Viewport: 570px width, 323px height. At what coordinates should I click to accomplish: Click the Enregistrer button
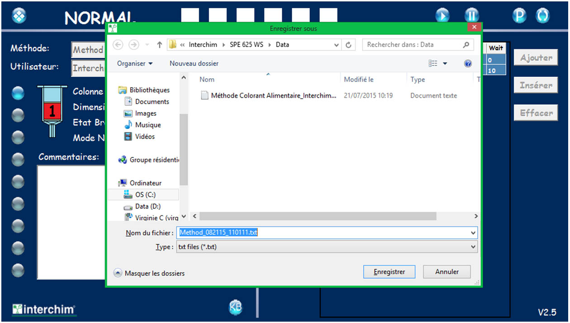tap(389, 272)
